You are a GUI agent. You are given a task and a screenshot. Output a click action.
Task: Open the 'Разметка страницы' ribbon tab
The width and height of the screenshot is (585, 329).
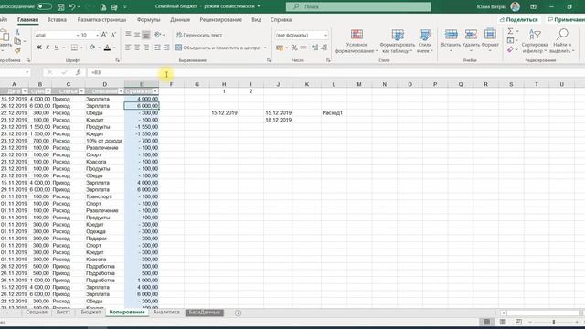(101, 20)
